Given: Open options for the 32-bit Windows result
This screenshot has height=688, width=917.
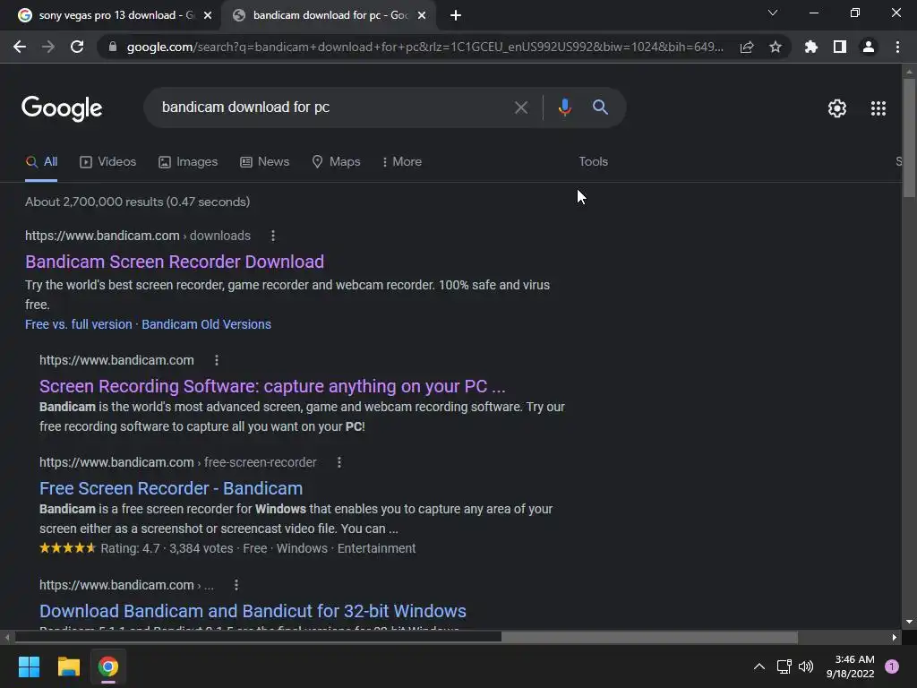Looking at the screenshot, I should click(236, 585).
